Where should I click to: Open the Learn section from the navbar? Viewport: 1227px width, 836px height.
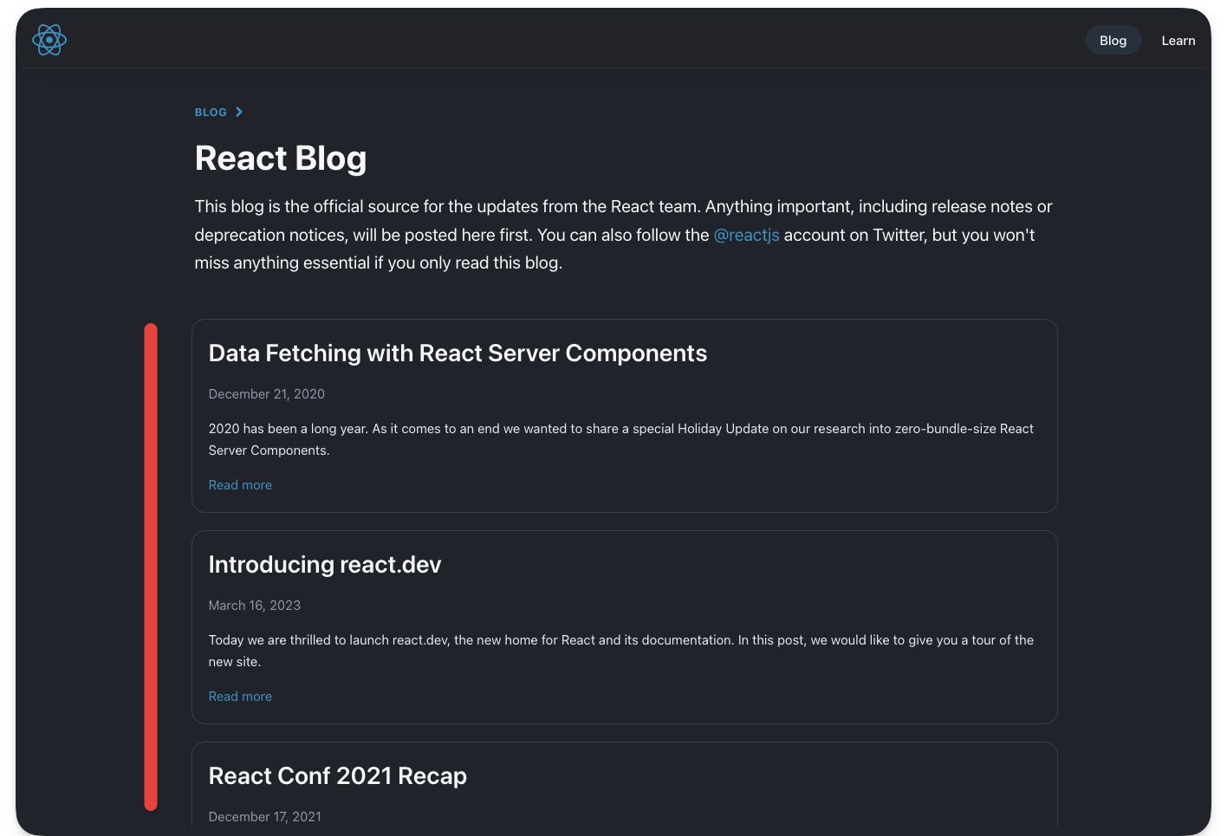click(1178, 40)
